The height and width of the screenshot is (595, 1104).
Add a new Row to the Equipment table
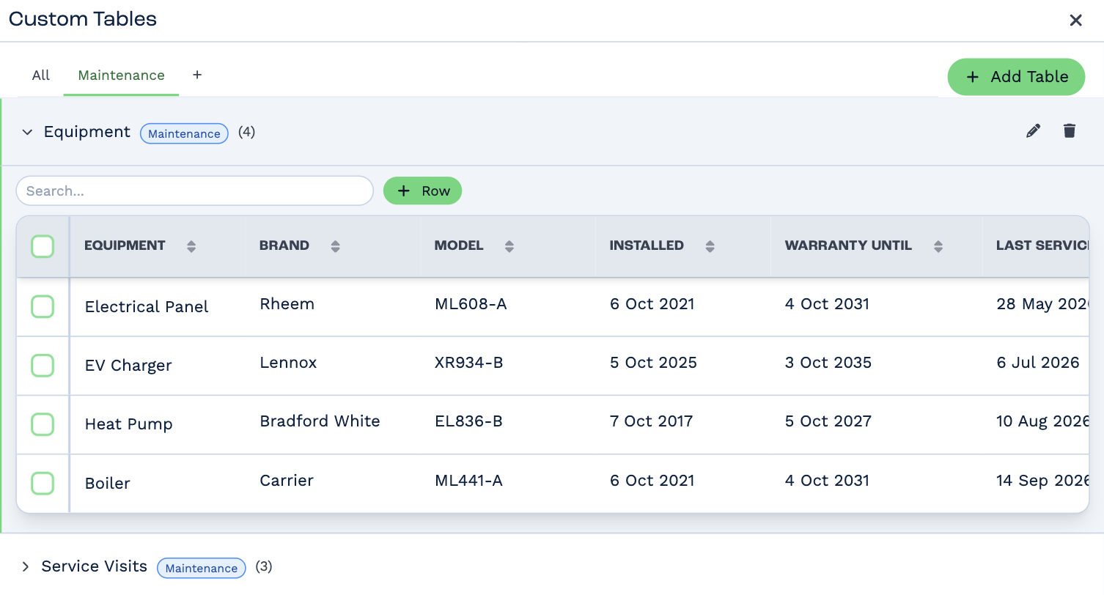[x=422, y=191]
